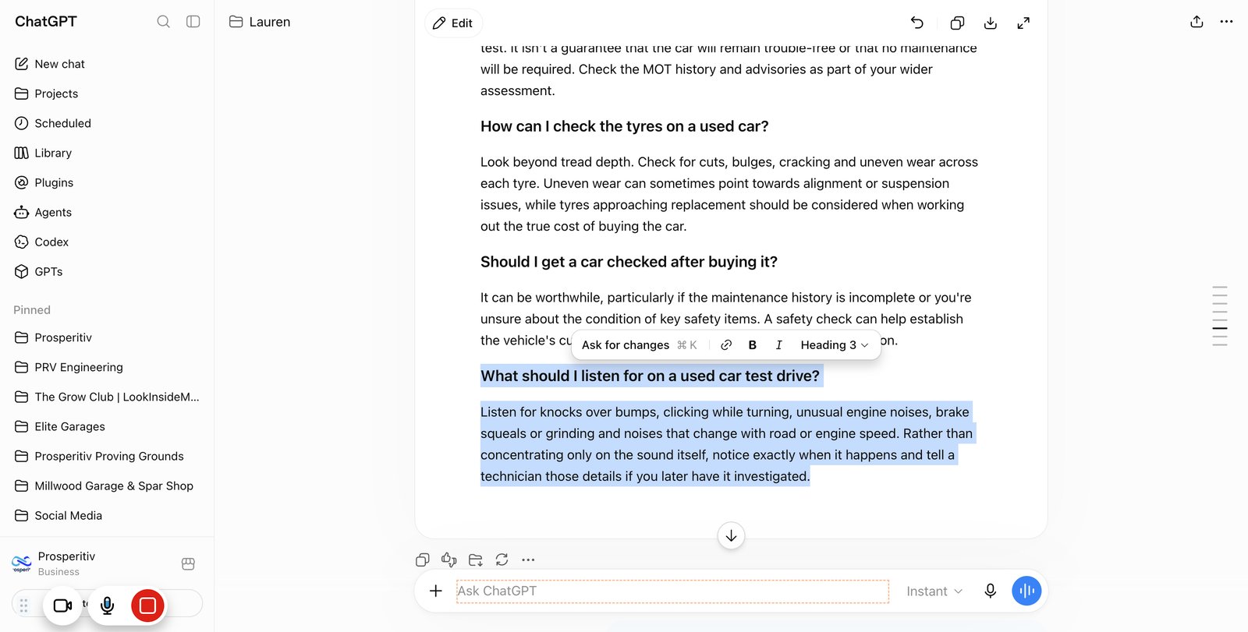Toggle the sidebar panel closed
The width and height of the screenshot is (1248, 632).
(x=193, y=22)
